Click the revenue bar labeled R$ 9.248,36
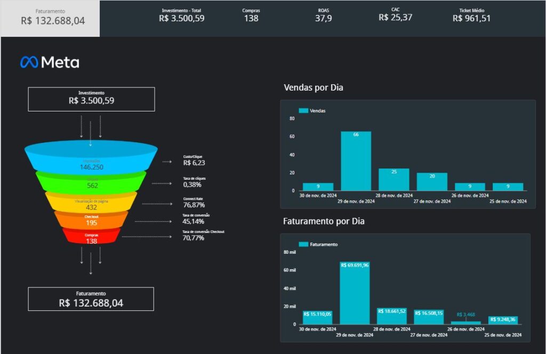 point(503,320)
